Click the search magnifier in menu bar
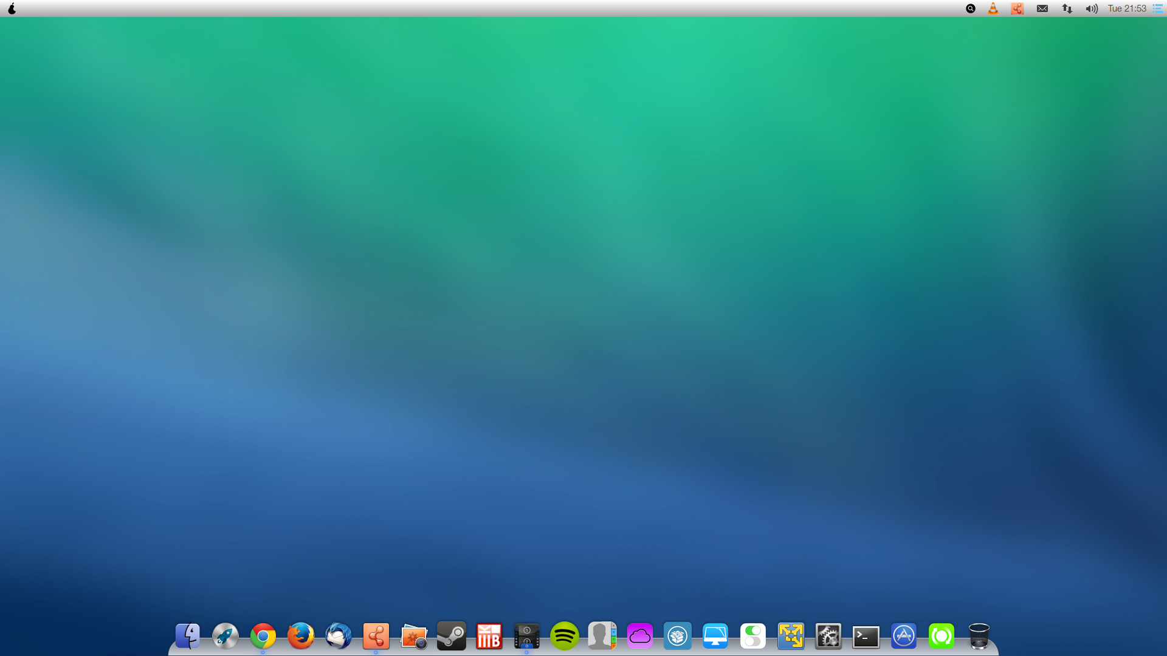 pyautogui.click(x=971, y=9)
